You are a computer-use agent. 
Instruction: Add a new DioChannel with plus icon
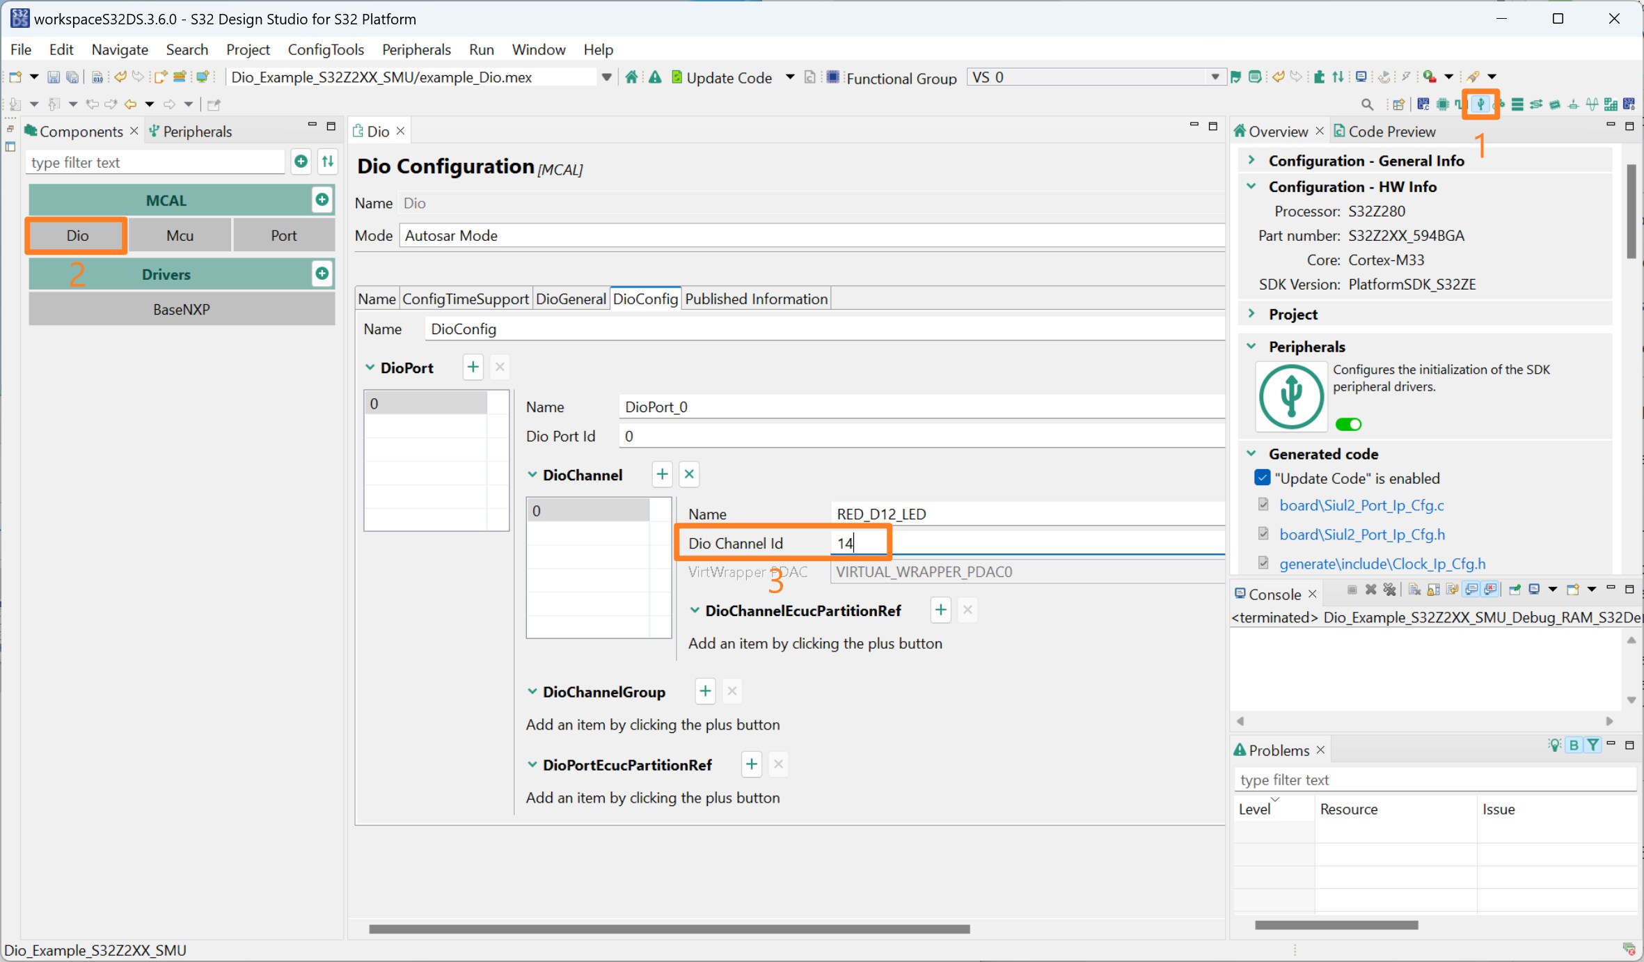[x=662, y=475]
